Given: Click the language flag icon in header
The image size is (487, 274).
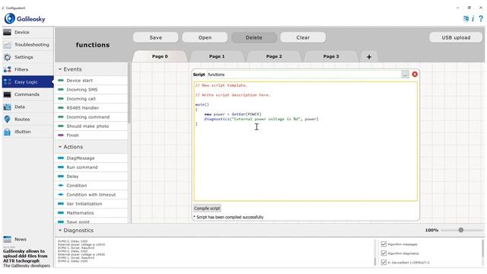Looking at the screenshot, I should (x=466, y=18).
